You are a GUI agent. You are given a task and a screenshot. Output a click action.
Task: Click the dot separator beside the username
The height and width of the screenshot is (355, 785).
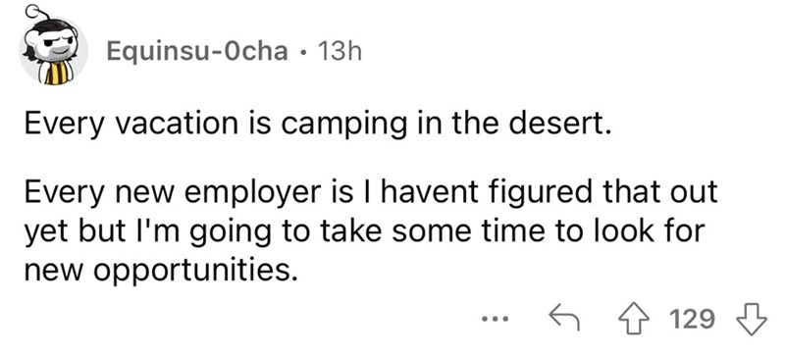pos(303,52)
